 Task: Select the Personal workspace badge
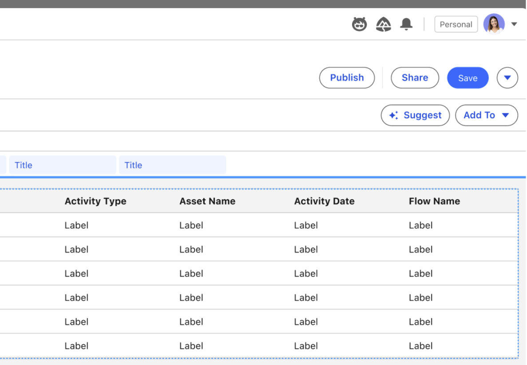point(456,24)
